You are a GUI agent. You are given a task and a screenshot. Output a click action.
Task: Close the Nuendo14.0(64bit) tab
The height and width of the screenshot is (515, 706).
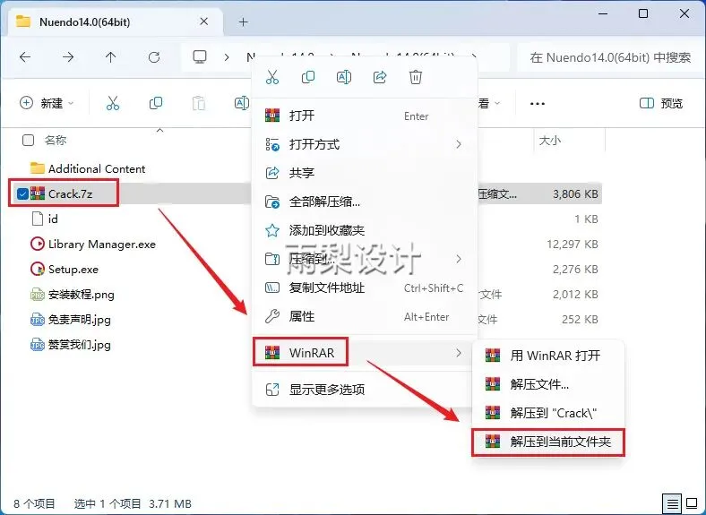(204, 21)
